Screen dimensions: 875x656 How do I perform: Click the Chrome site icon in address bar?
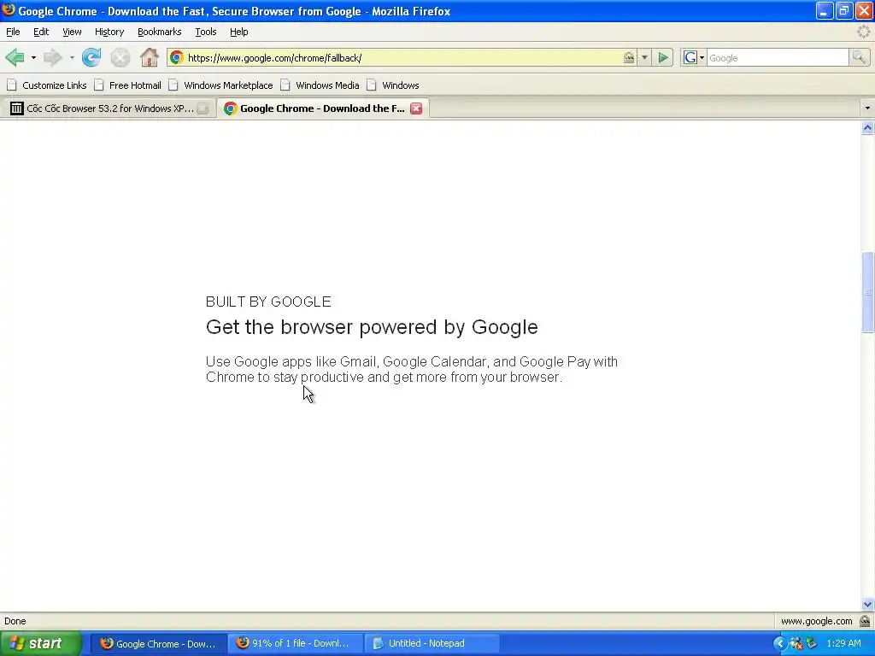point(176,57)
